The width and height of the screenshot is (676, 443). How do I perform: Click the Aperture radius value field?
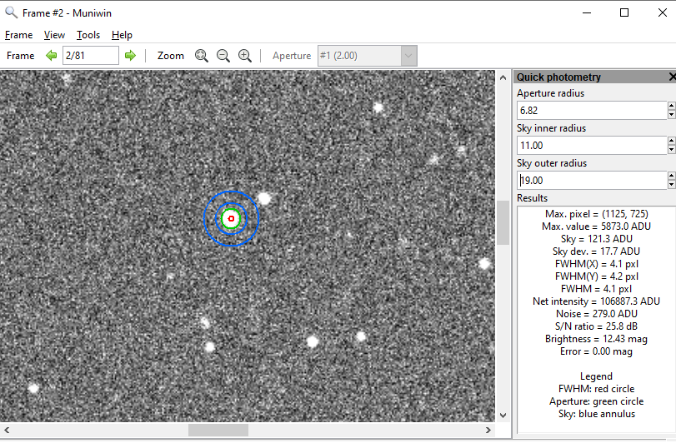tap(590, 110)
